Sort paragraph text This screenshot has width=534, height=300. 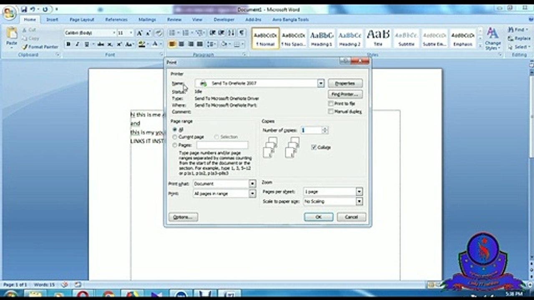(232, 33)
